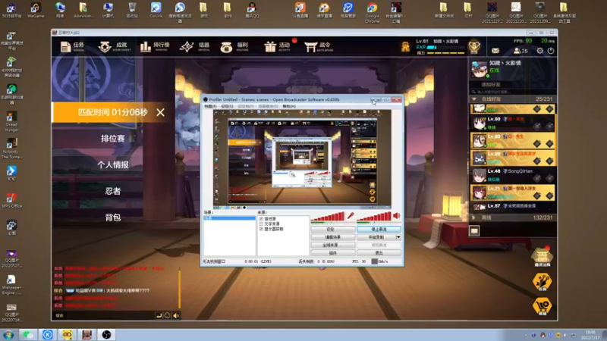This screenshot has height=341, width=607.
Task: Open the OBS icon in the taskbar
Action: [x=106, y=334]
